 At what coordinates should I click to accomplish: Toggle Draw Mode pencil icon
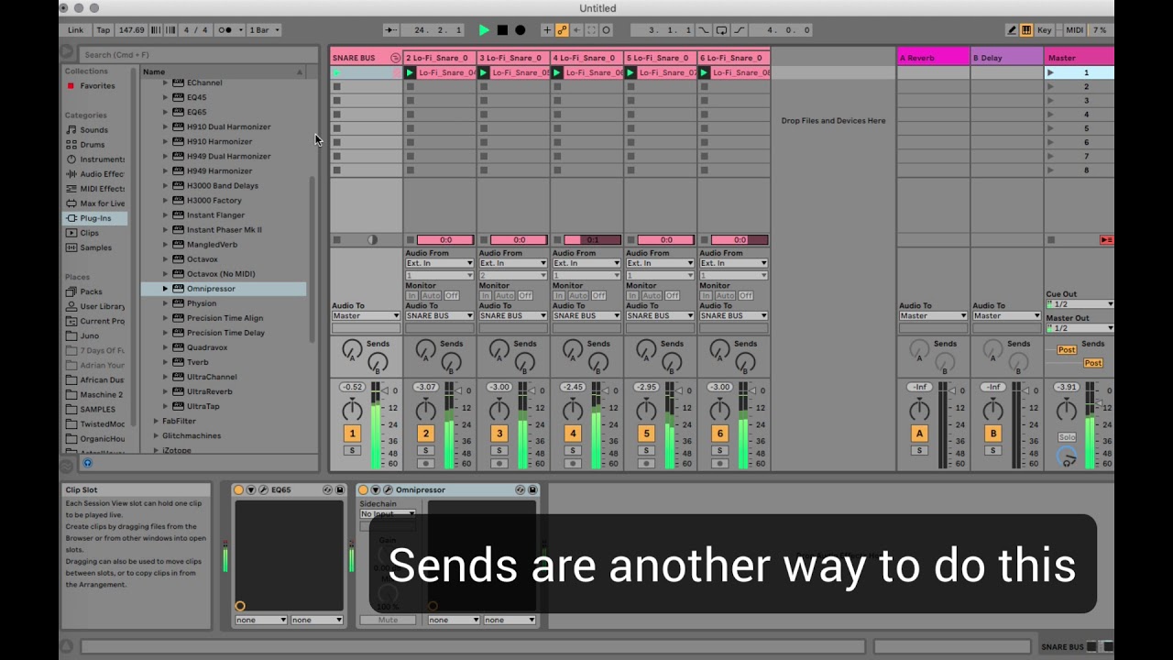pos(1012,30)
